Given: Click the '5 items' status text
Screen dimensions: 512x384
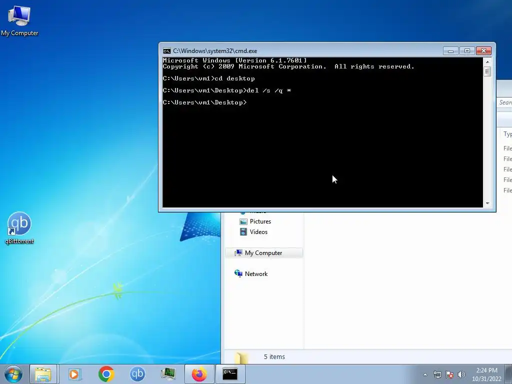Looking at the screenshot, I should (x=274, y=357).
